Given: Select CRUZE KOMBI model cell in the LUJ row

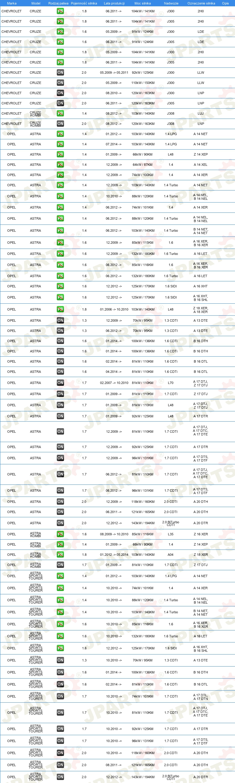Looking at the screenshot, I should coord(35,114).
